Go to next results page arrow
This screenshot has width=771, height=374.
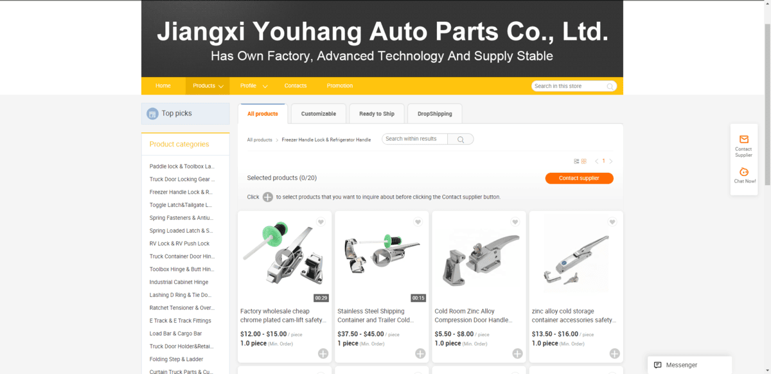pos(611,161)
